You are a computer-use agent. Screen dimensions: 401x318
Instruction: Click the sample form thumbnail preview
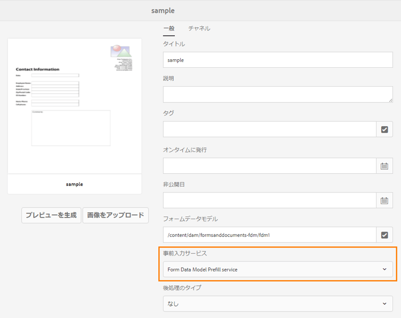coord(74,106)
